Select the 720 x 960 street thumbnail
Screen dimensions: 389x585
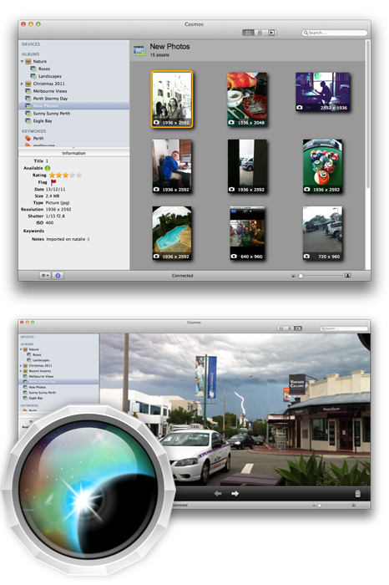pos(323,233)
